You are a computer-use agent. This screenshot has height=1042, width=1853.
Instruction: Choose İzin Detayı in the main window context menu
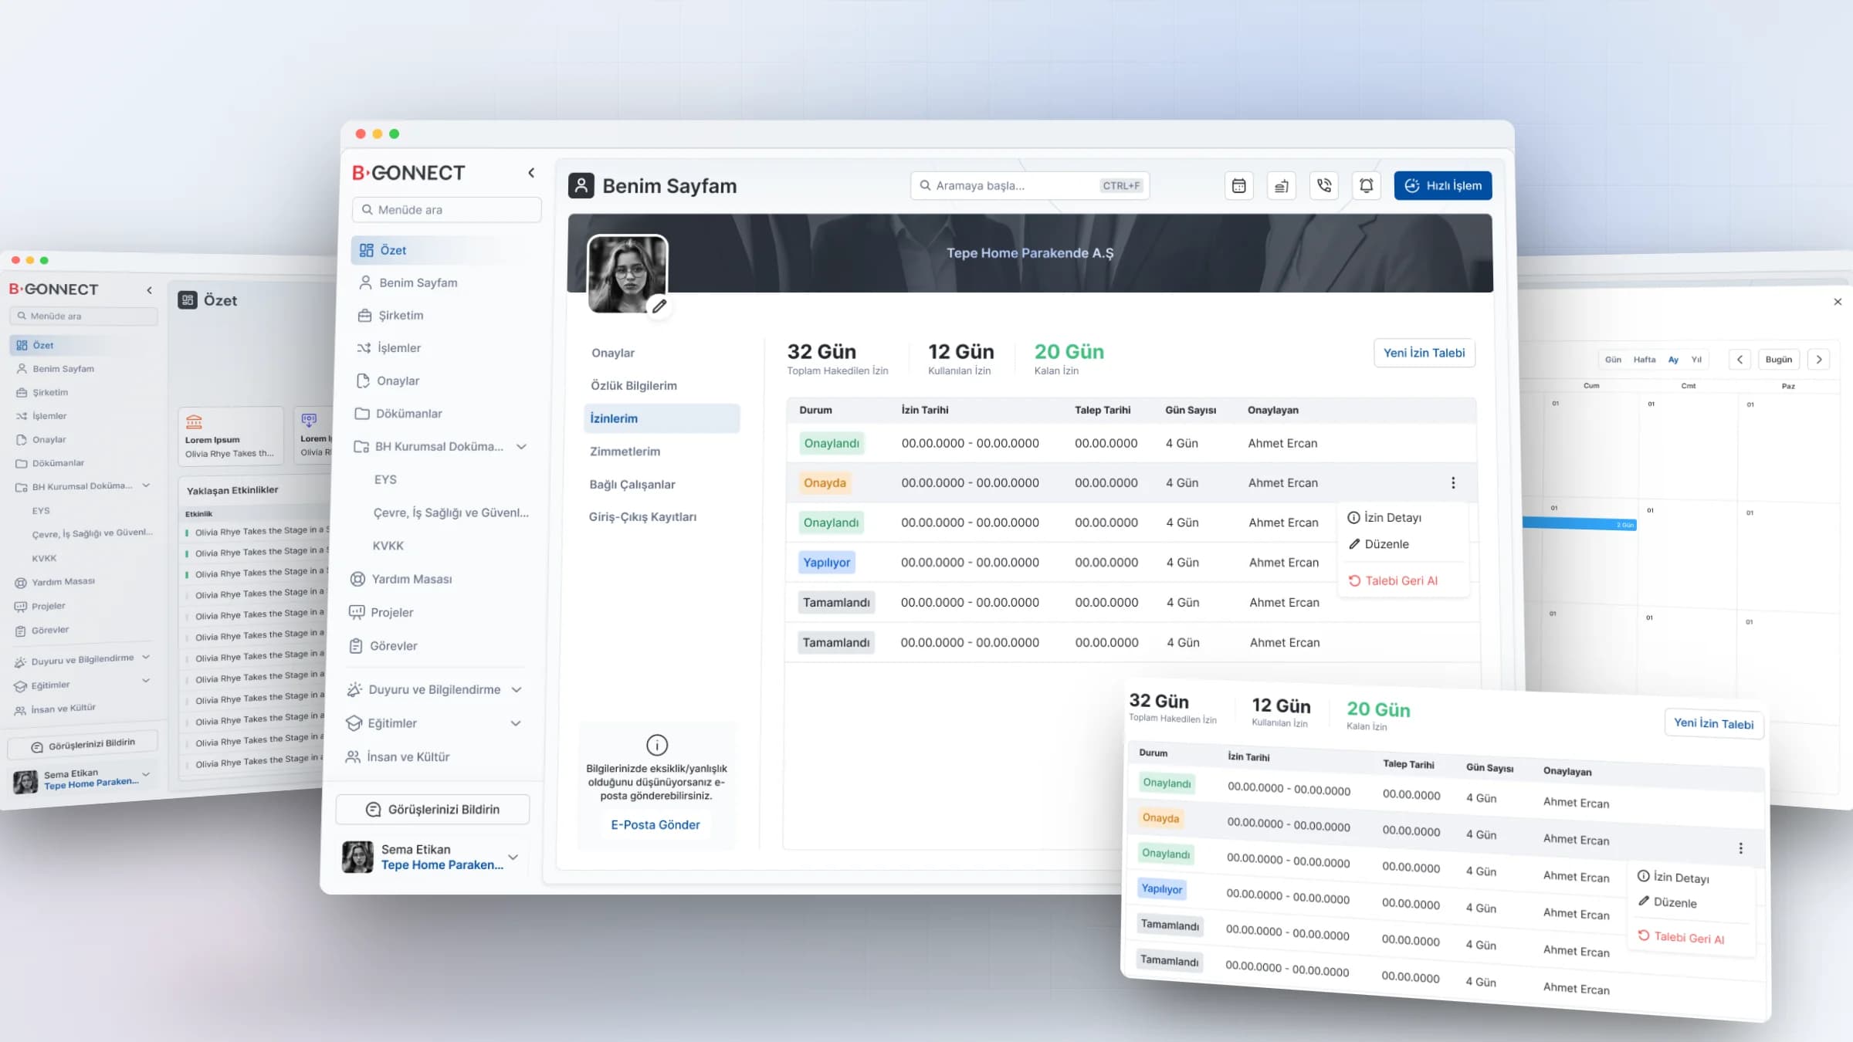[x=1385, y=517]
